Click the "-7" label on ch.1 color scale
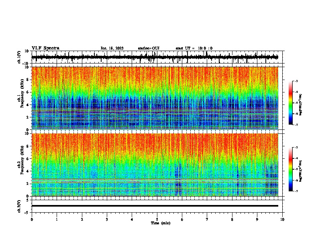The height and width of the screenshot is (246, 318). (x=296, y=125)
